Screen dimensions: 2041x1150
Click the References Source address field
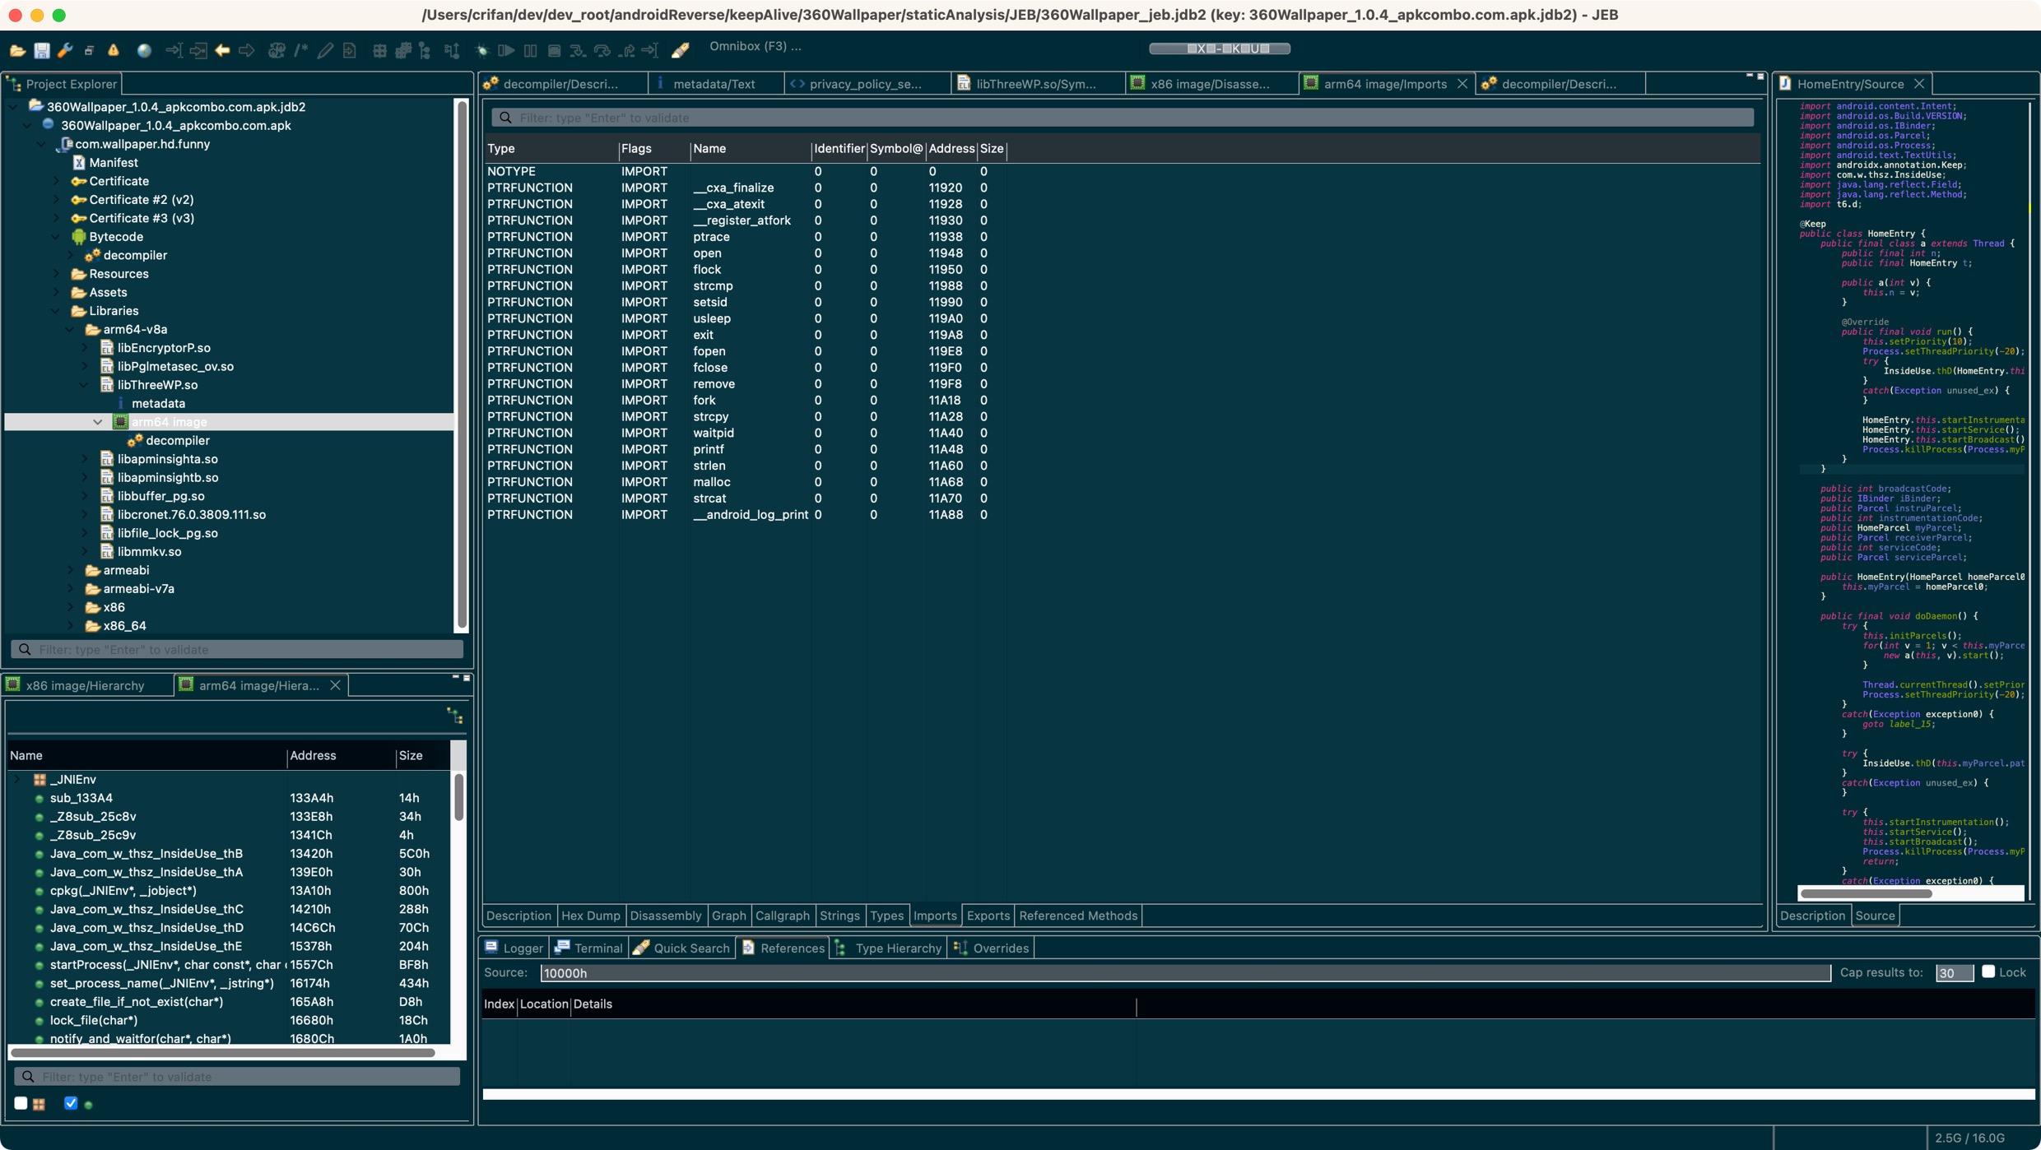(x=1184, y=973)
